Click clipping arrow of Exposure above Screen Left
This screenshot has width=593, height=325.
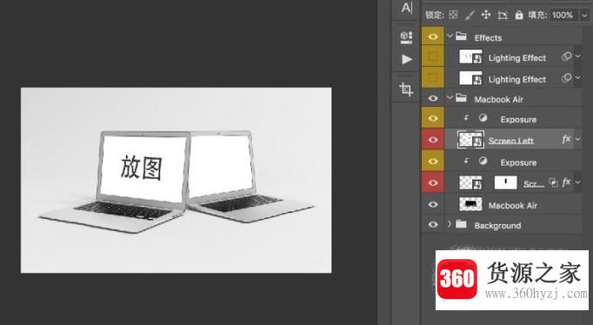466,118
